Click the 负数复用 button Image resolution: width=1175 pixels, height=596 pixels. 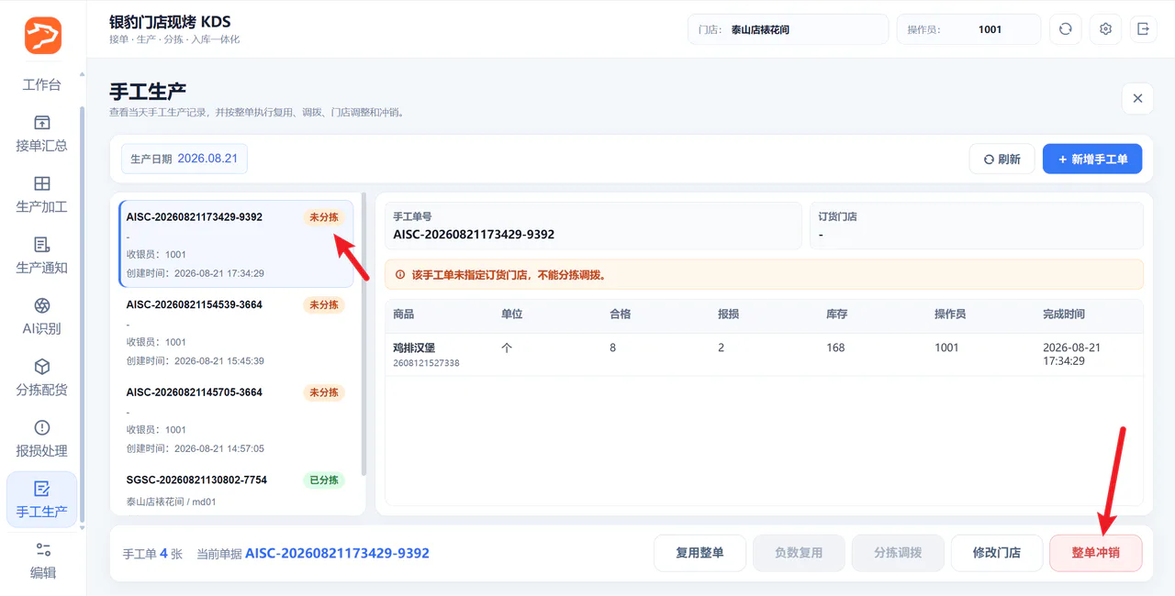[x=799, y=553]
